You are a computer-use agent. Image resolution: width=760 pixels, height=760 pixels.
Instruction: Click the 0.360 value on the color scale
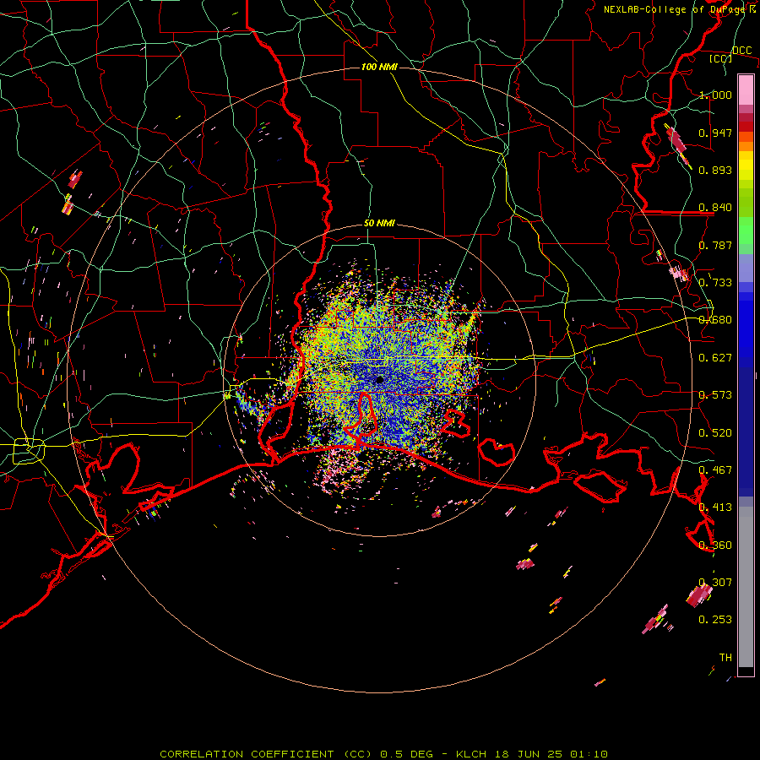(715, 546)
